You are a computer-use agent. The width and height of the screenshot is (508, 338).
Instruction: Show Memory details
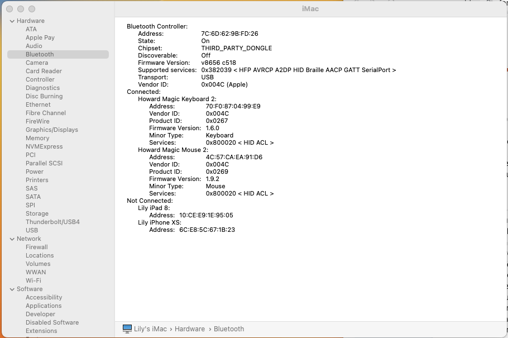tap(37, 138)
